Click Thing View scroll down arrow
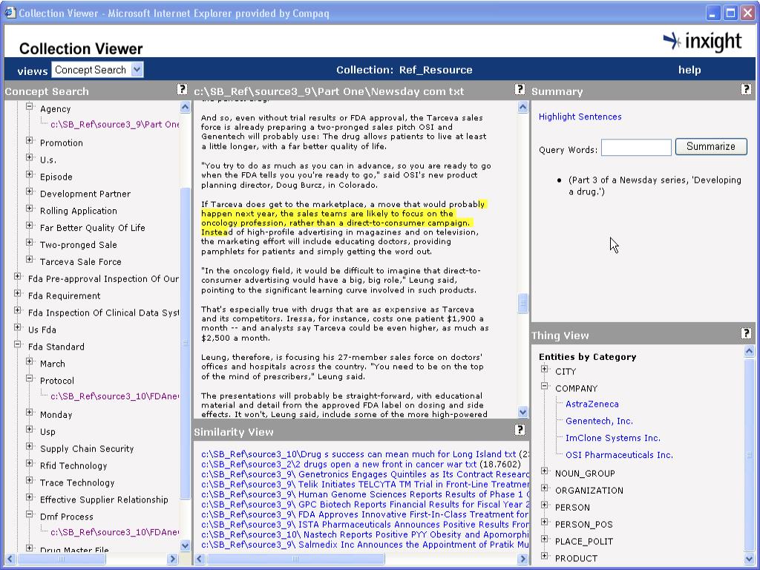Screen dimensions: 760x570 (x=749, y=559)
